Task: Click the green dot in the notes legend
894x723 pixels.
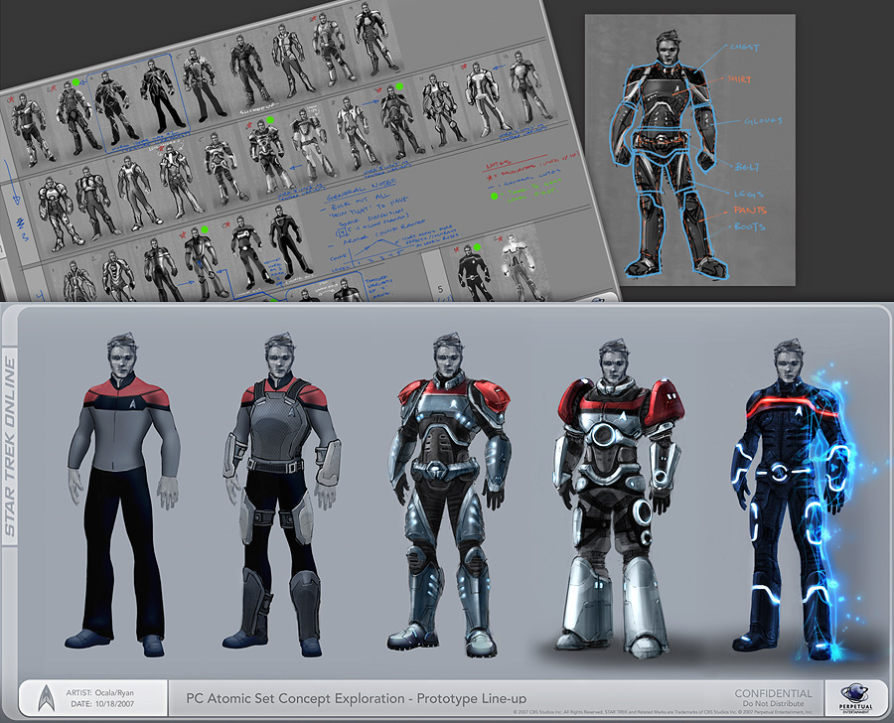Action: pyautogui.click(x=494, y=196)
